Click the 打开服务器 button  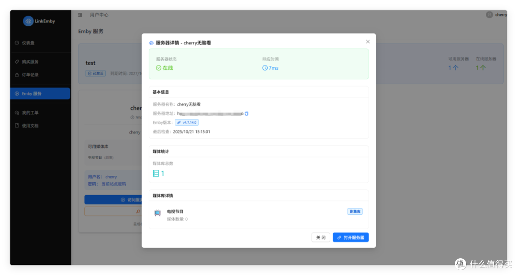pyautogui.click(x=350, y=237)
